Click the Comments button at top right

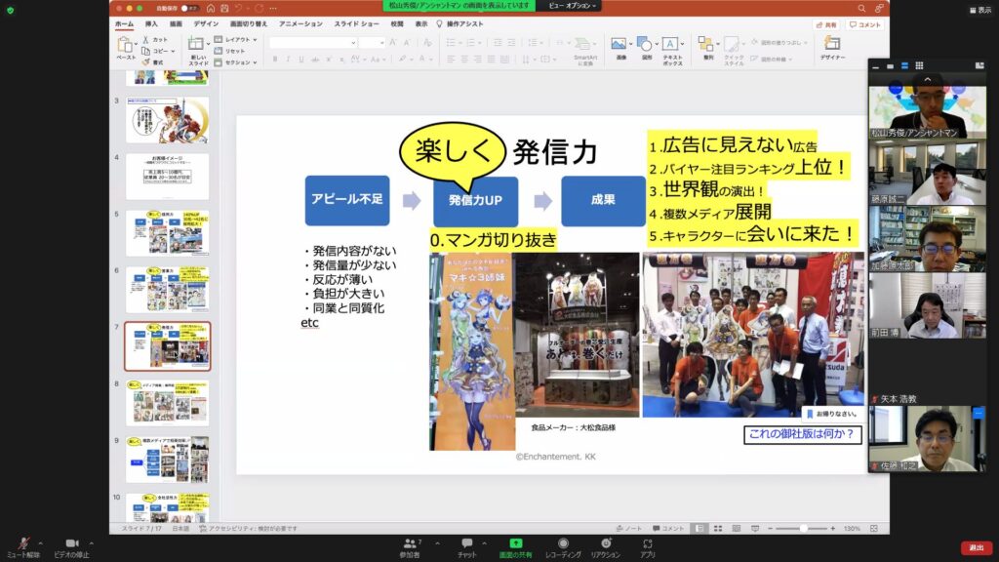(864, 24)
